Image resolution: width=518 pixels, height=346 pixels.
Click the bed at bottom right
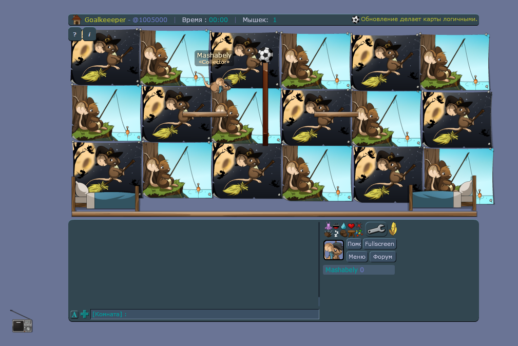click(x=443, y=194)
